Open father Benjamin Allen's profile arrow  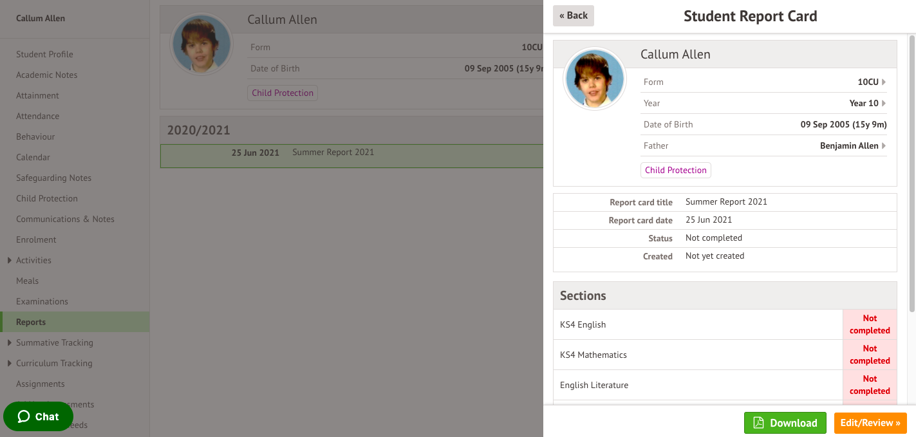(883, 146)
